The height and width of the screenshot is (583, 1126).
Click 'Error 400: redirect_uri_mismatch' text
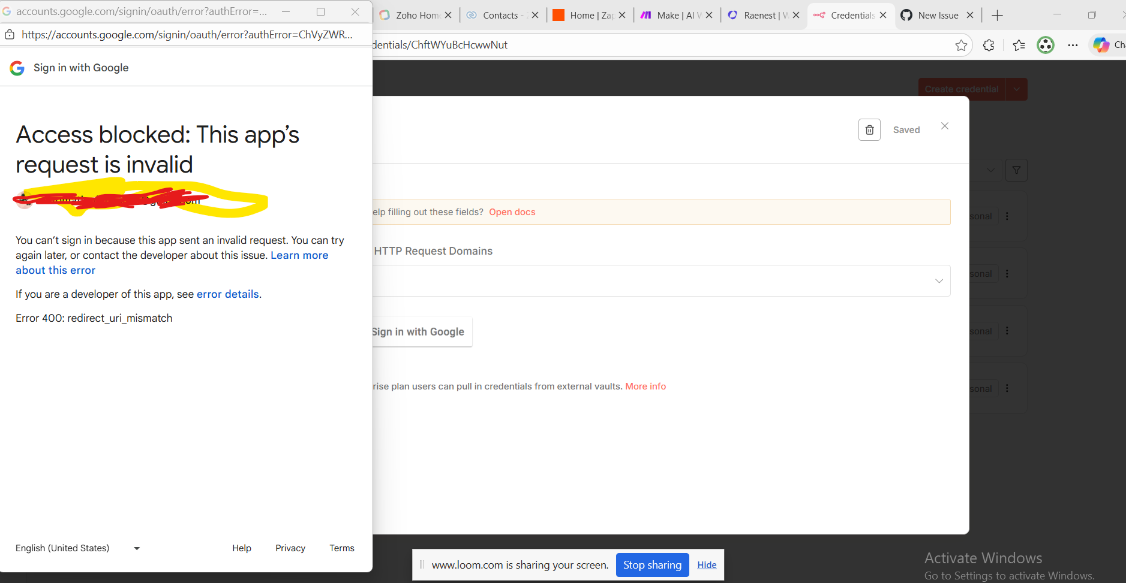coord(94,318)
